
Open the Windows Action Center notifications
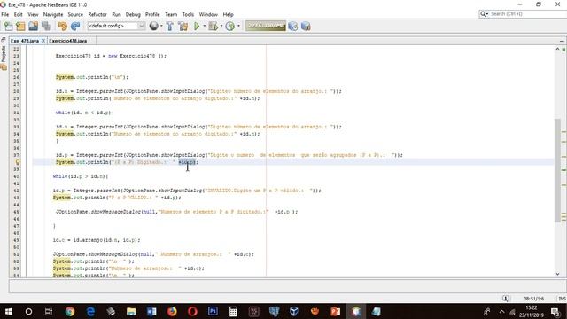tap(555, 311)
